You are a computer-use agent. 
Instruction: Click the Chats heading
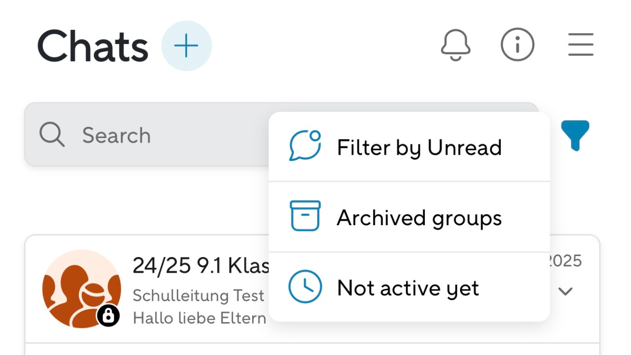[x=93, y=47]
